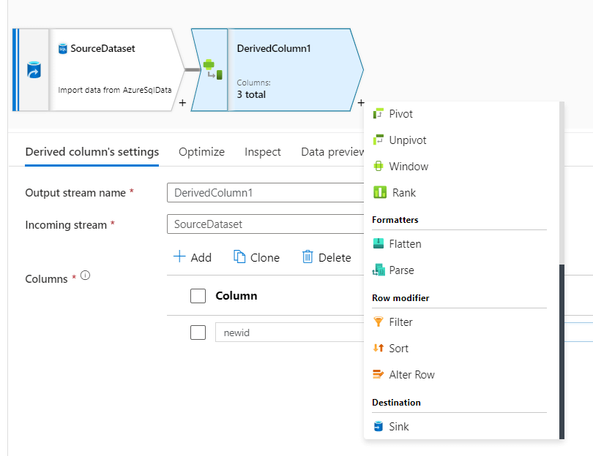Screen dimensions: 593x456
Task: Click the plus after DerivedColumn1 node
Action: click(x=361, y=104)
